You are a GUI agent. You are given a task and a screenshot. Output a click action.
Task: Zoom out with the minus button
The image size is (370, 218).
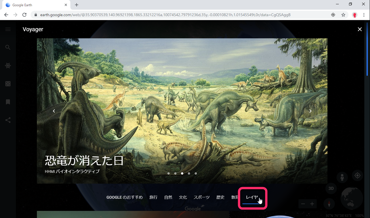pyautogui.click(x=303, y=204)
